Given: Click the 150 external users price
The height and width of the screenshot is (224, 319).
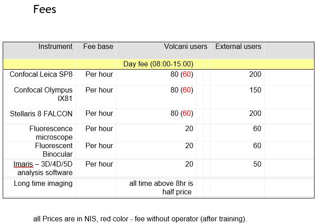Looking at the screenshot, I should (x=255, y=90).
